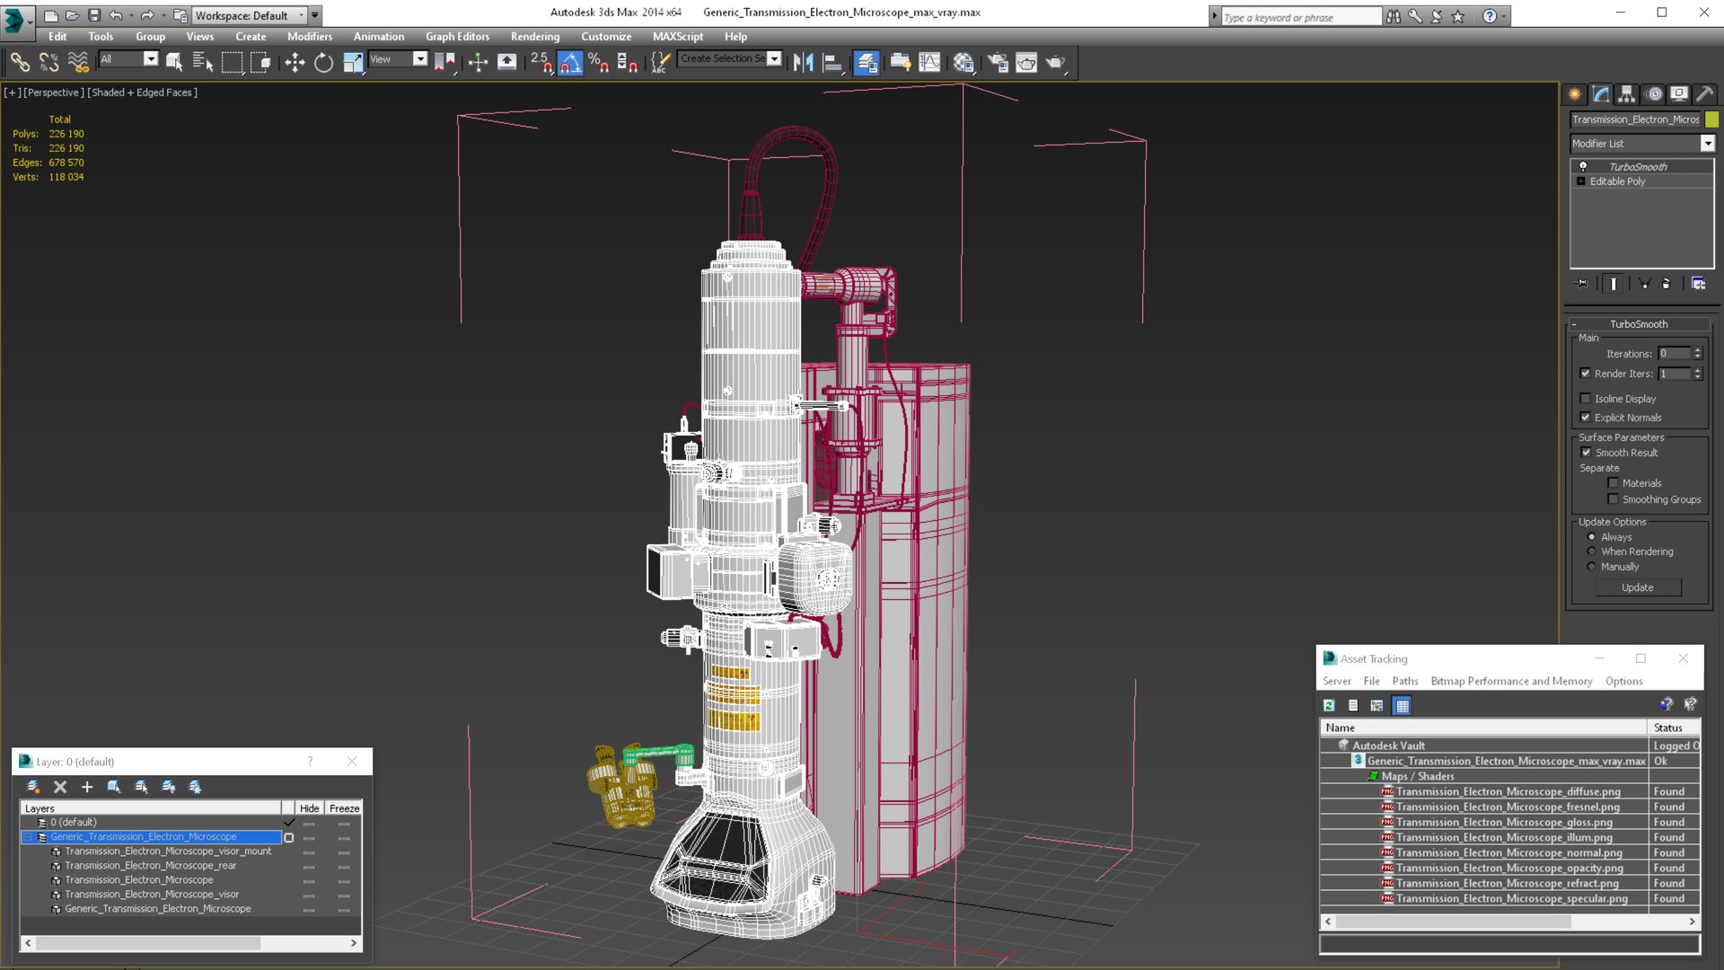Delete layer using the X icon

(60, 787)
